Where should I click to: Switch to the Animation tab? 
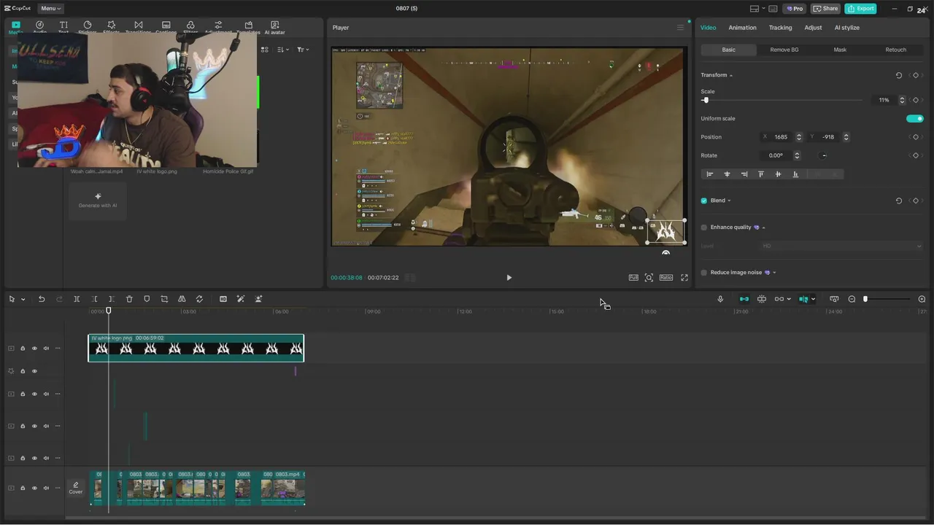742,28
